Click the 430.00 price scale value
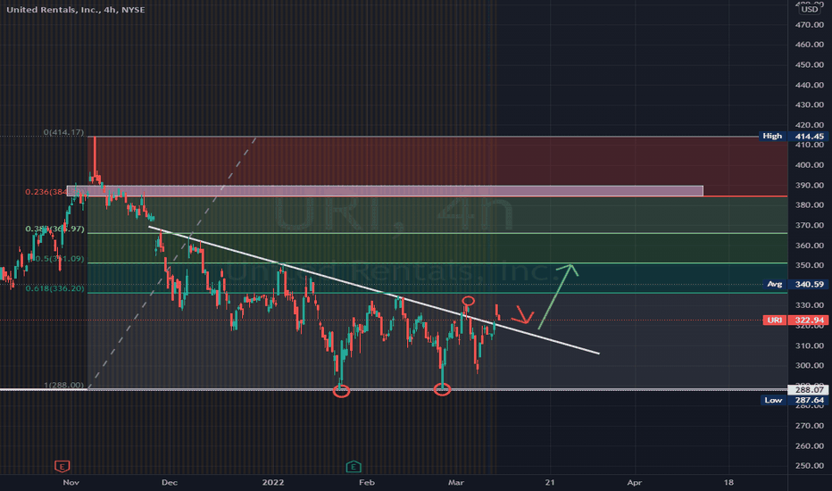The width and height of the screenshot is (832, 491). [x=810, y=104]
